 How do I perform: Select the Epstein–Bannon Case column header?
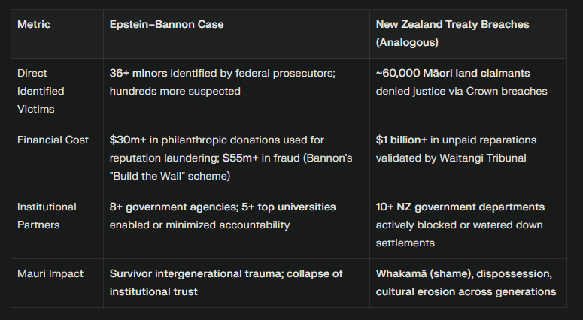pos(166,25)
